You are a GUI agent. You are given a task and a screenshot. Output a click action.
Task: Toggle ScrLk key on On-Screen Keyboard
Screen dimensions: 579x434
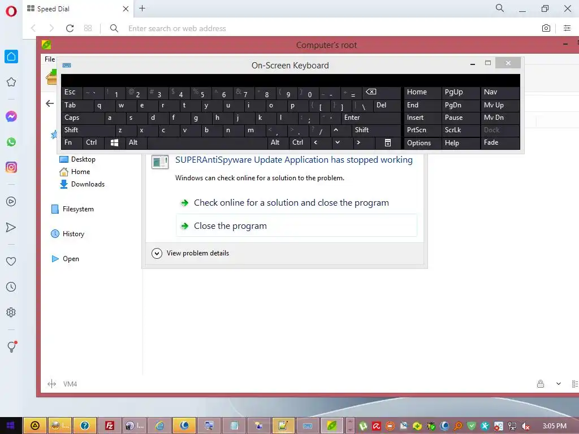(460, 130)
